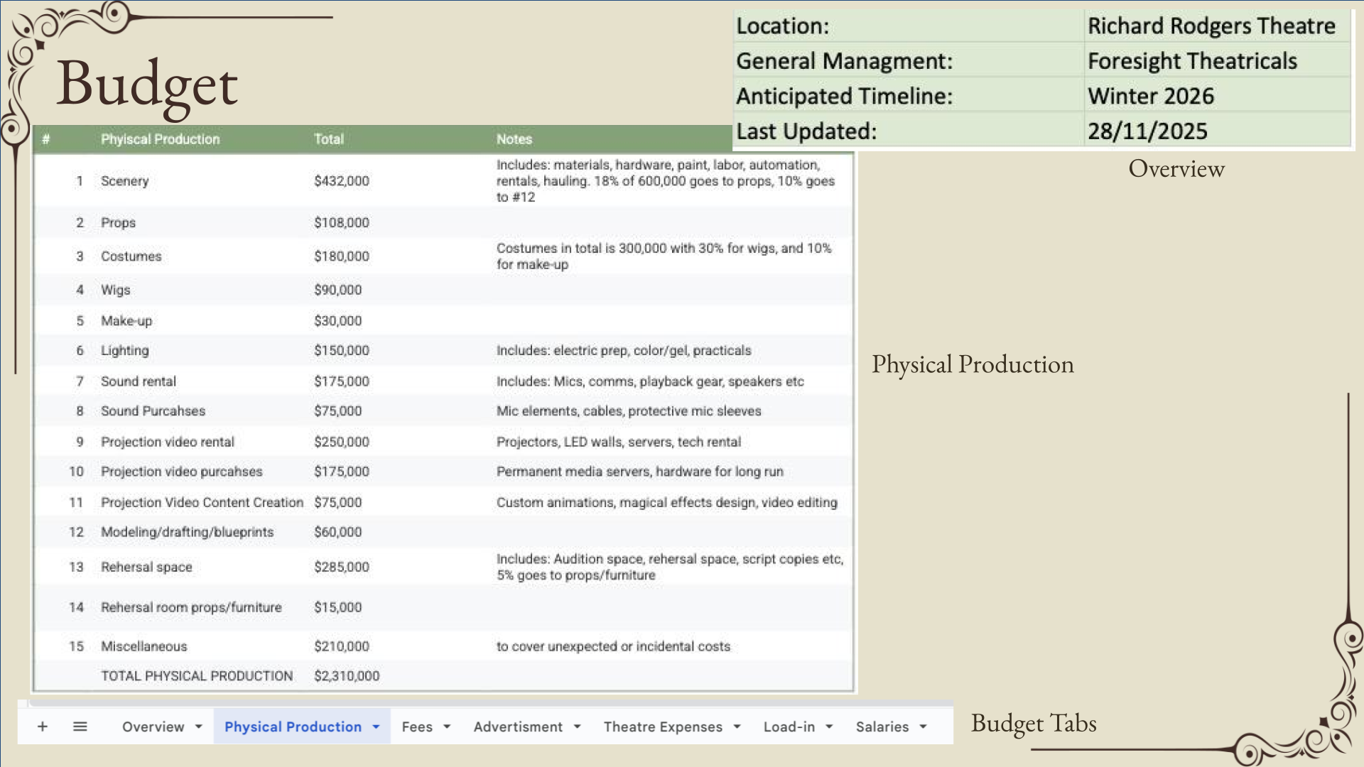Screen dimensions: 1364x767
Task: Click the Total column header
Action: [329, 139]
